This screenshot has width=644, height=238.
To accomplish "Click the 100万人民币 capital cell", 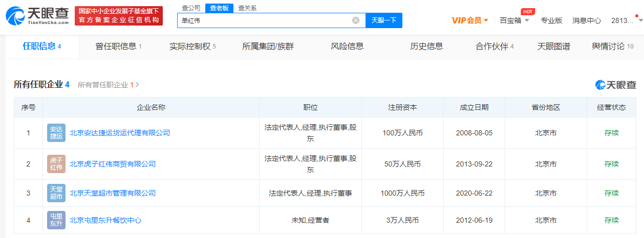I will 402,133.
